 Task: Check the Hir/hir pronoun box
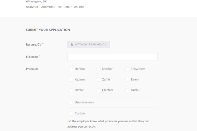(x=71, y=90)
